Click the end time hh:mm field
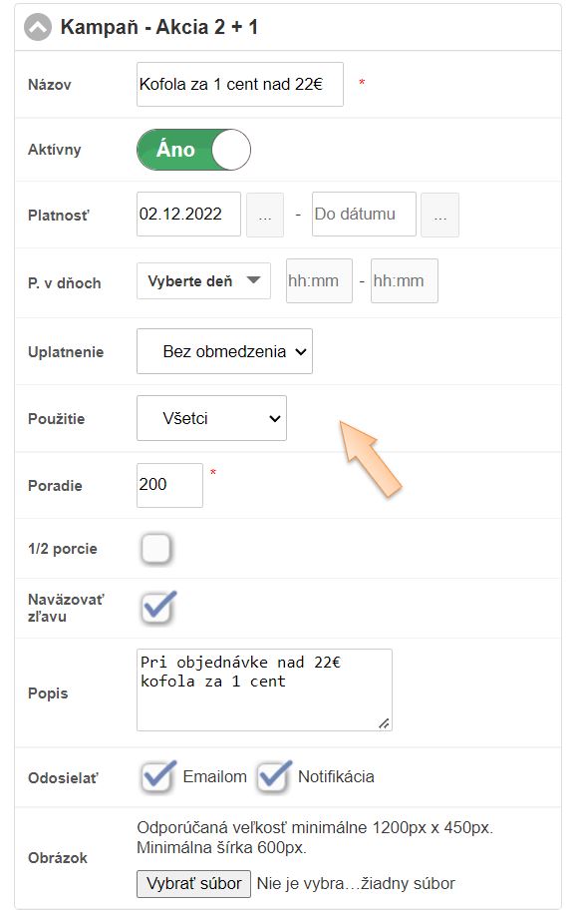This screenshot has width=580, height=916. [405, 281]
